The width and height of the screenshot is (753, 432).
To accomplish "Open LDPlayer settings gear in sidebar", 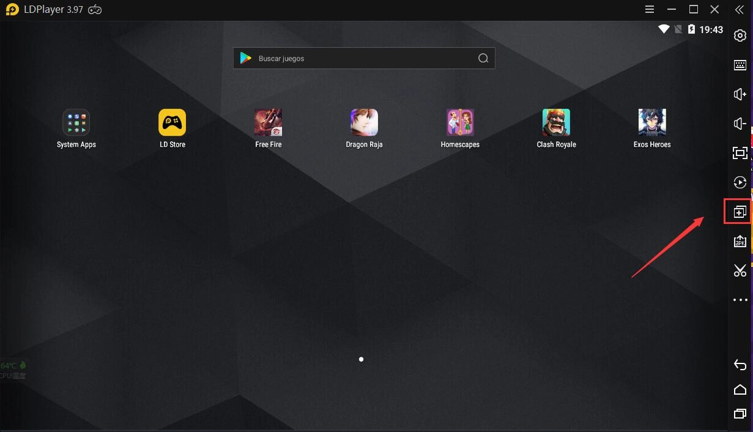I will coord(740,36).
